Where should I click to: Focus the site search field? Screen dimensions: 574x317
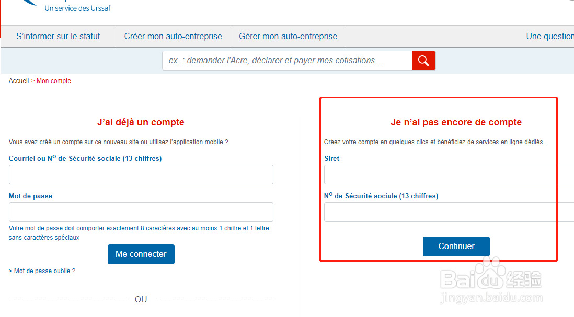click(287, 61)
